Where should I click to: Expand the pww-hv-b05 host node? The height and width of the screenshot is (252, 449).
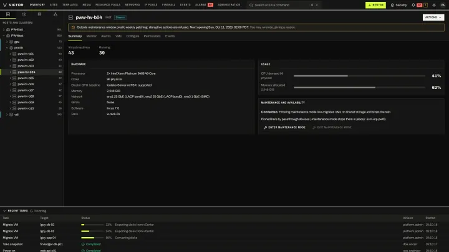pos(11,78)
